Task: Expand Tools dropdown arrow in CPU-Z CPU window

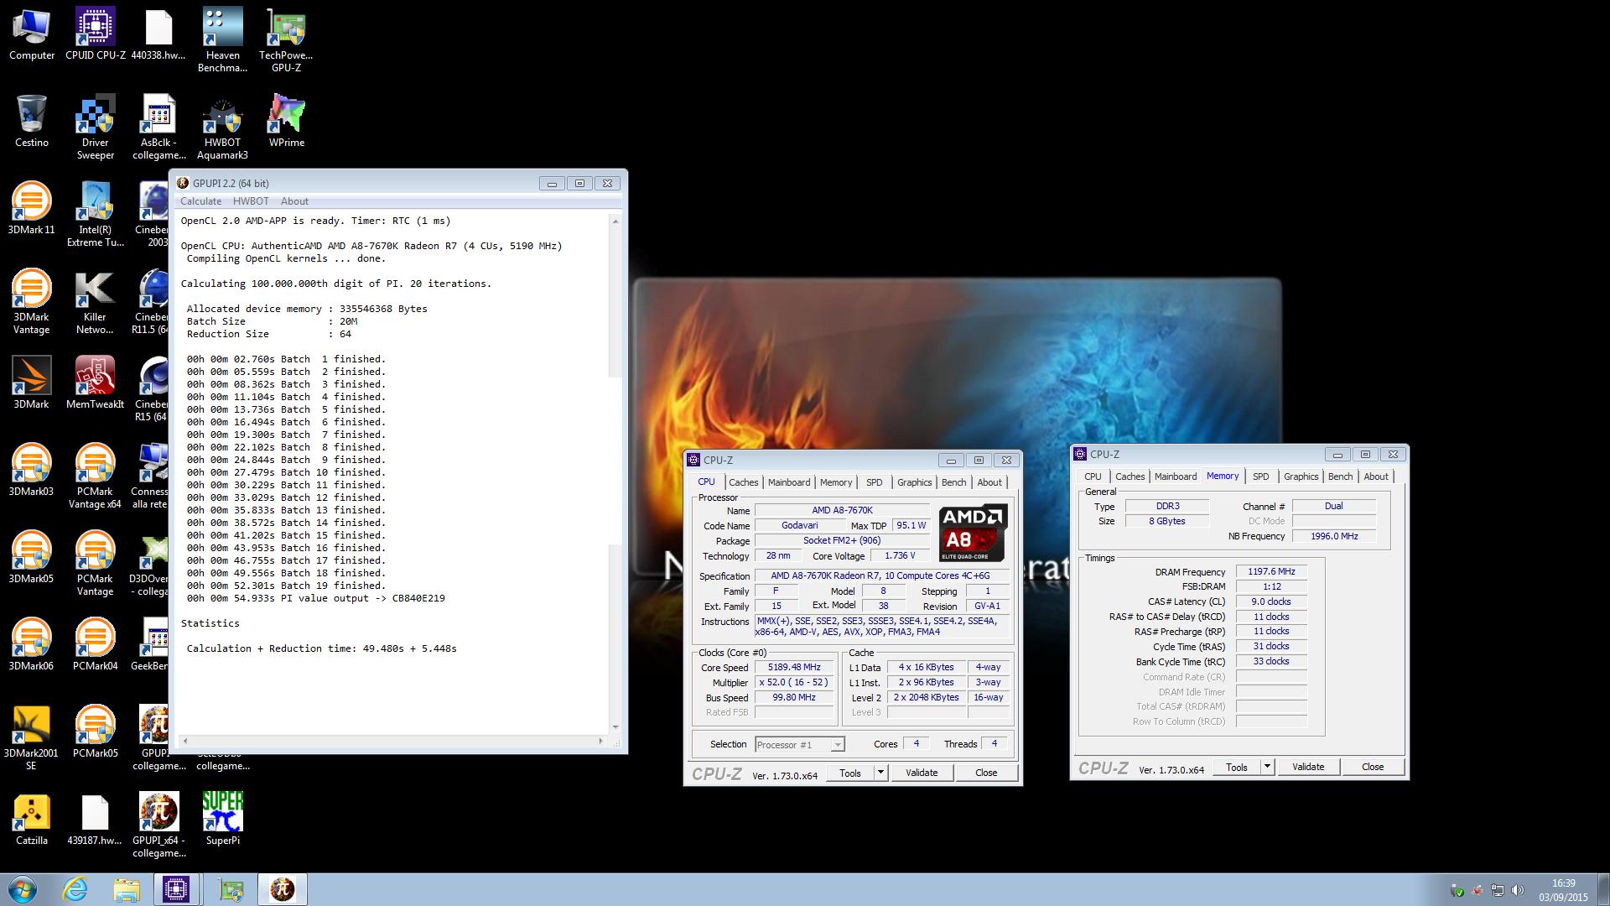Action: tap(880, 773)
